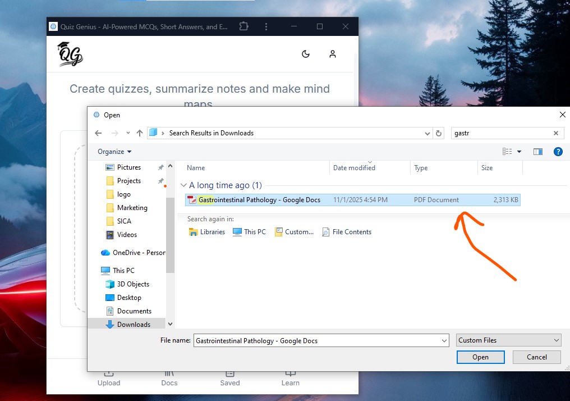Click the search box containing gastr
This screenshot has height=401, width=570.
click(502, 133)
